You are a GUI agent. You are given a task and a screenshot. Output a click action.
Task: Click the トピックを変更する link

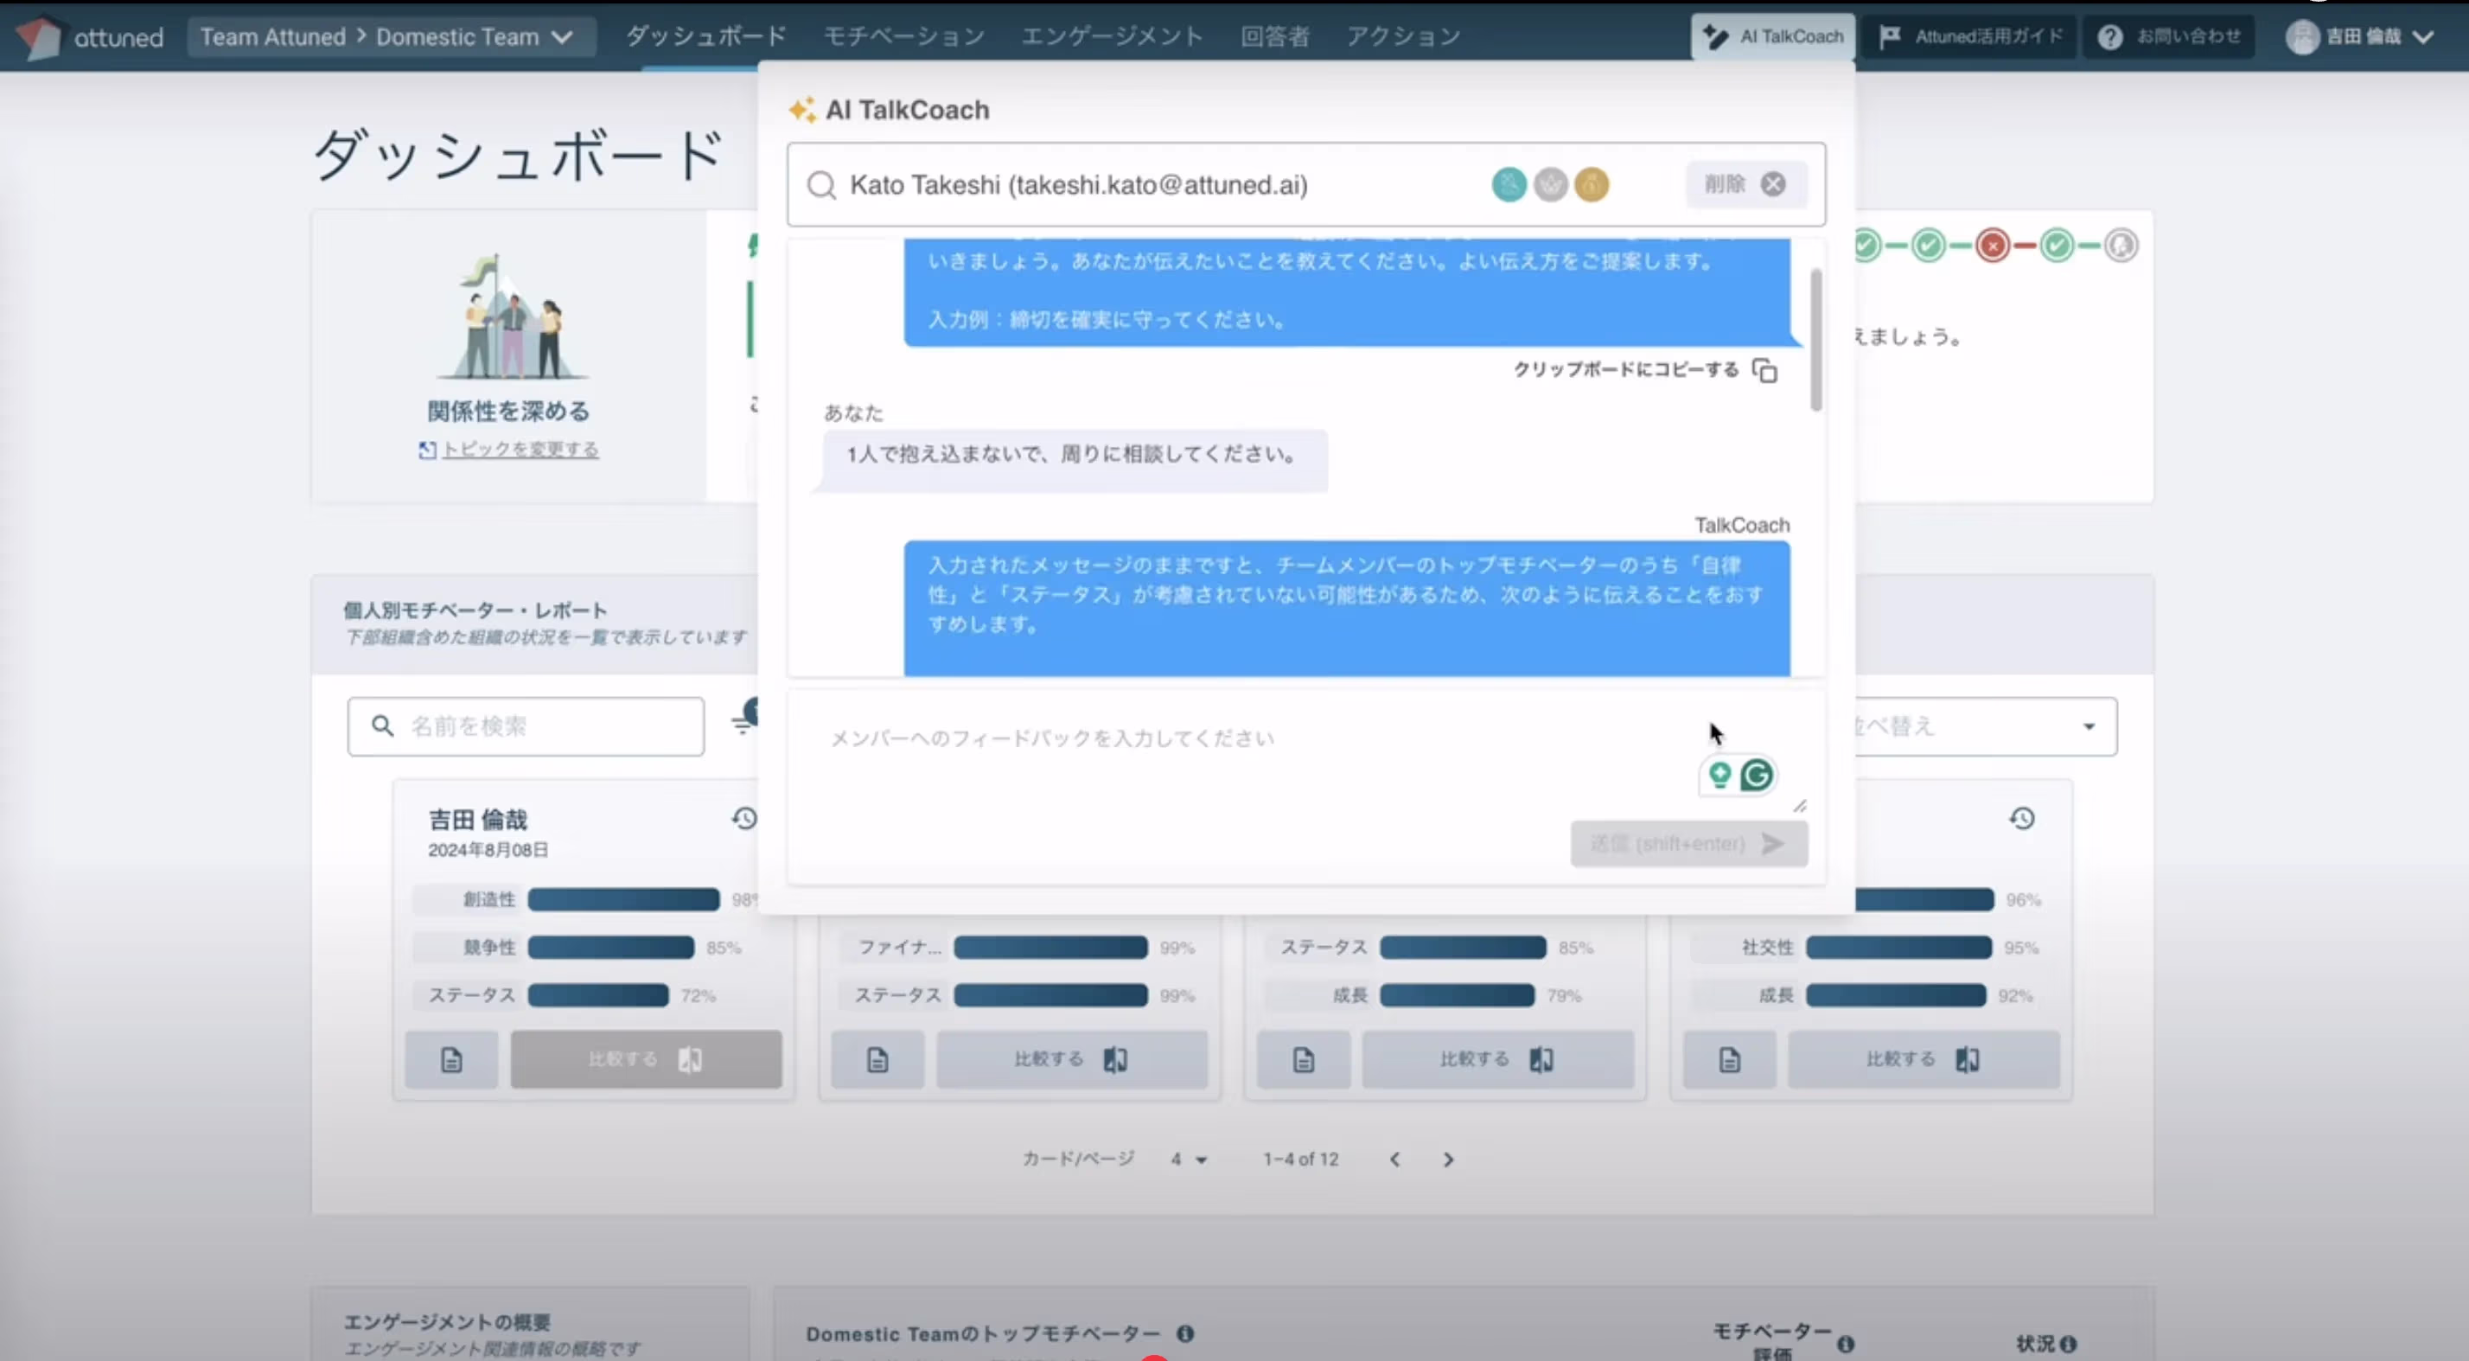tap(519, 450)
